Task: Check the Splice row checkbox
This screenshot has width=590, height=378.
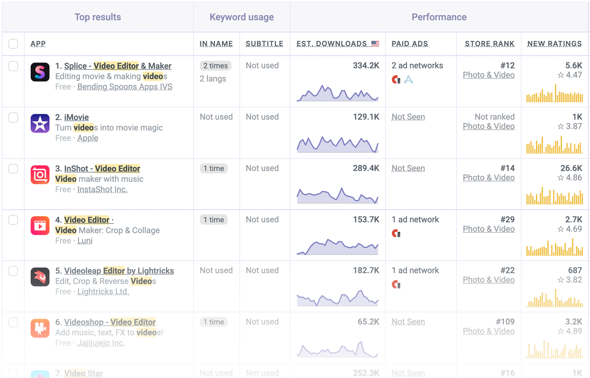Action: coord(13,66)
